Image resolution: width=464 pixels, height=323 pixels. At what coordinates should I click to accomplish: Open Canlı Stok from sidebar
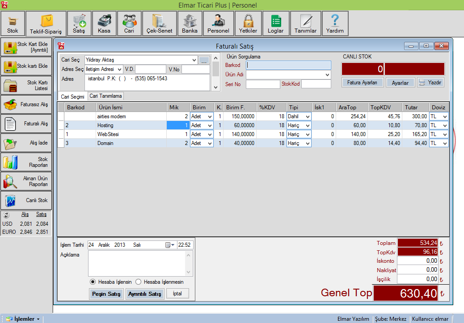coord(26,200)
